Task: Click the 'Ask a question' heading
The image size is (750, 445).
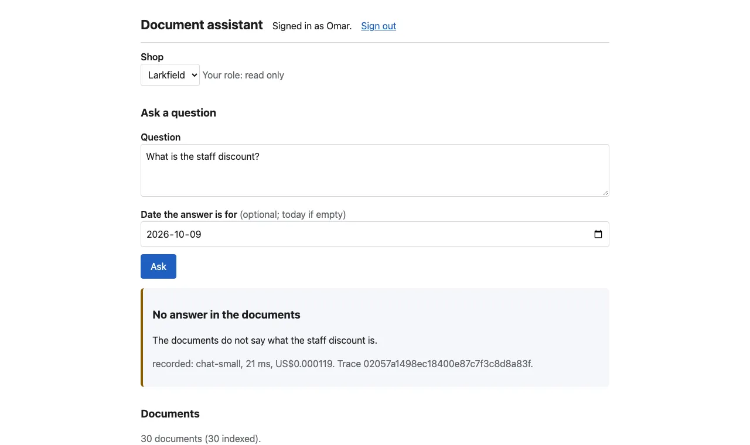Action: (178, 113)
